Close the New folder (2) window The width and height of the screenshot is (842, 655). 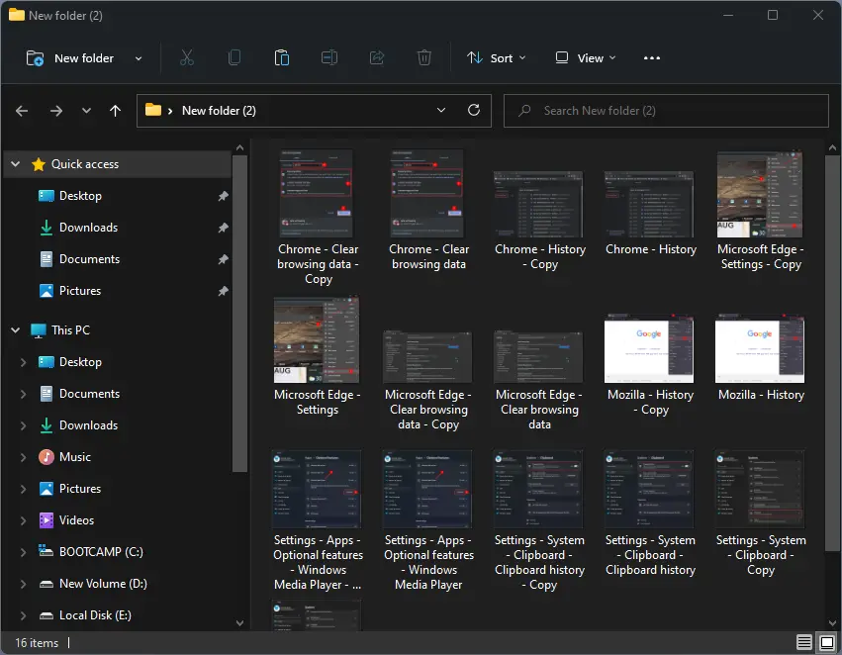(x=817, y=15)
